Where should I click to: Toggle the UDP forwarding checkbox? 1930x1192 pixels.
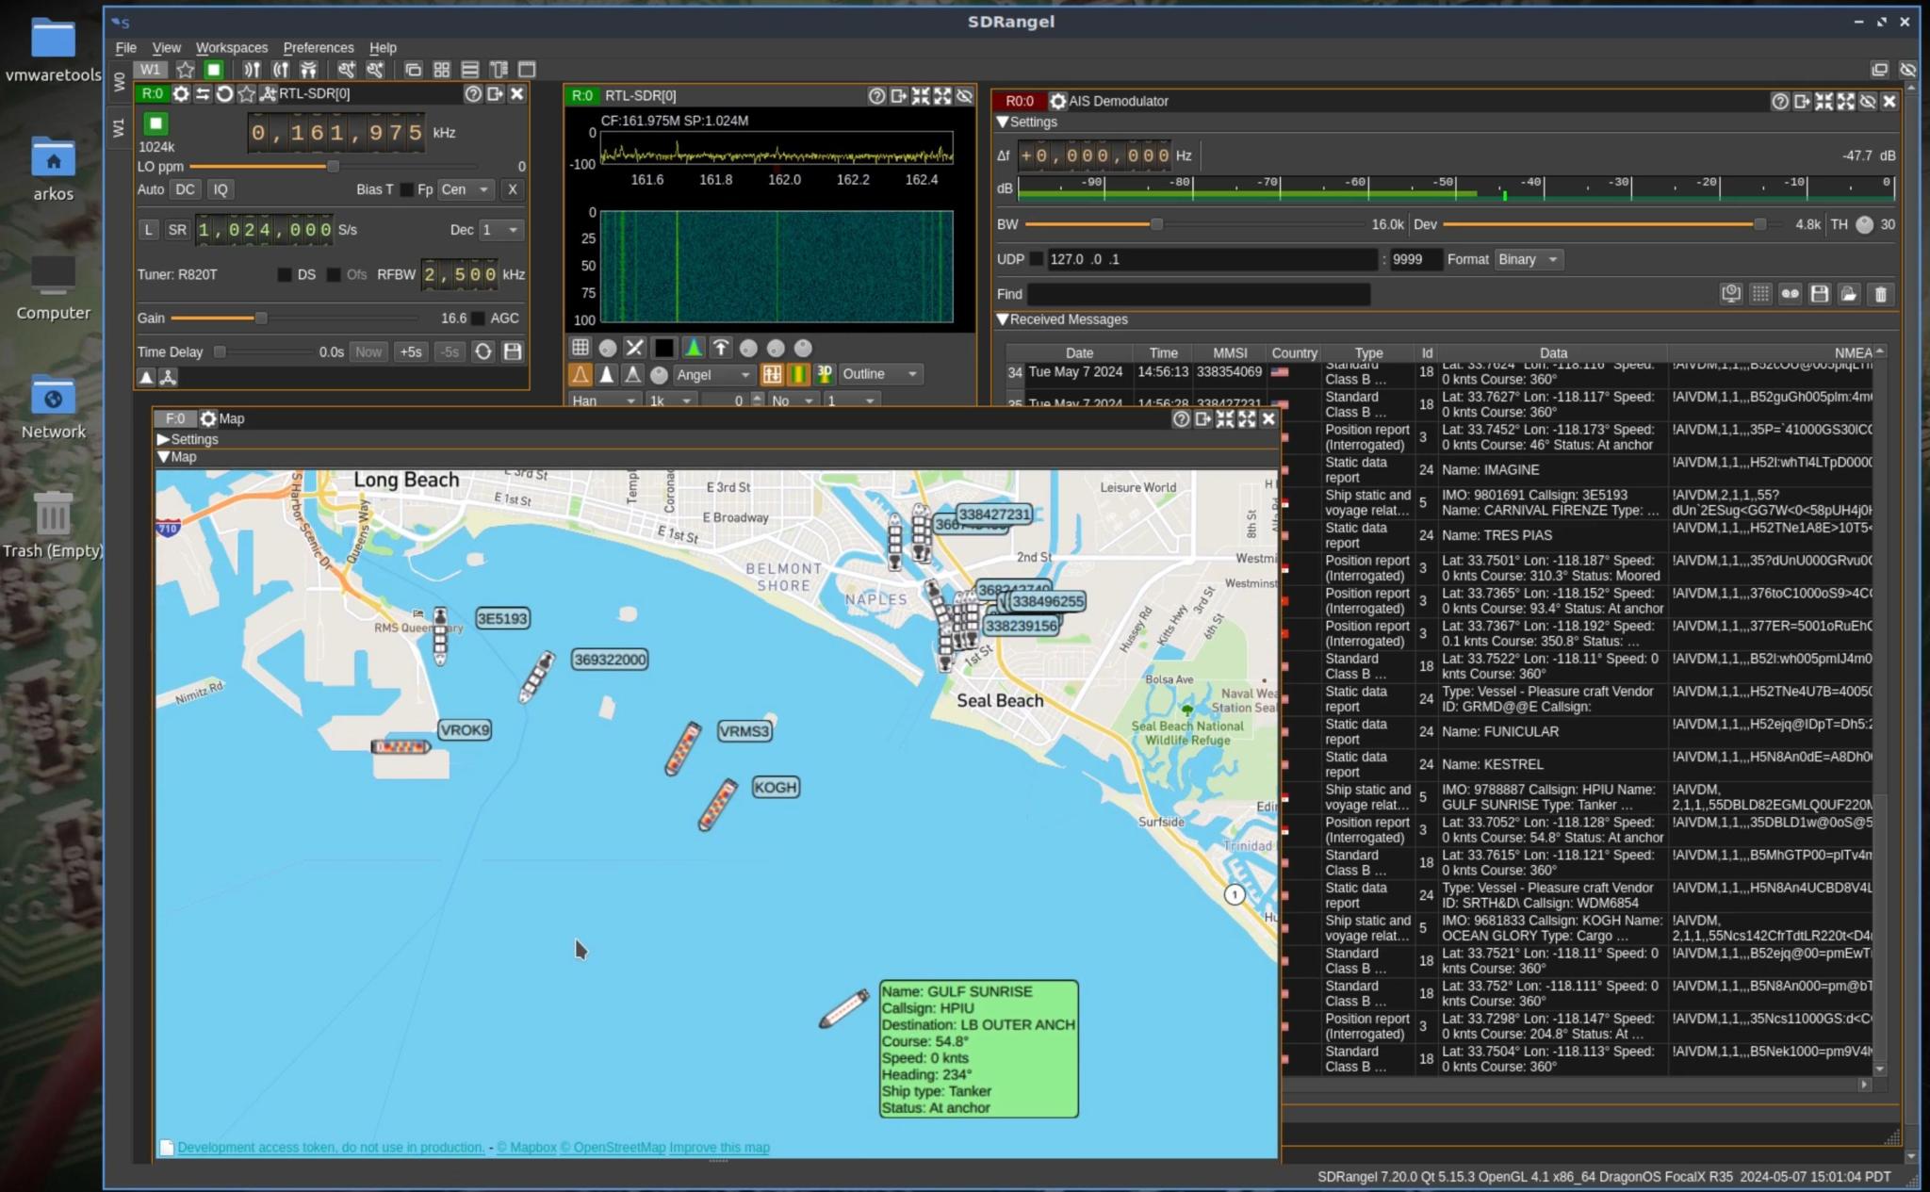click(x=1037, y=259)
